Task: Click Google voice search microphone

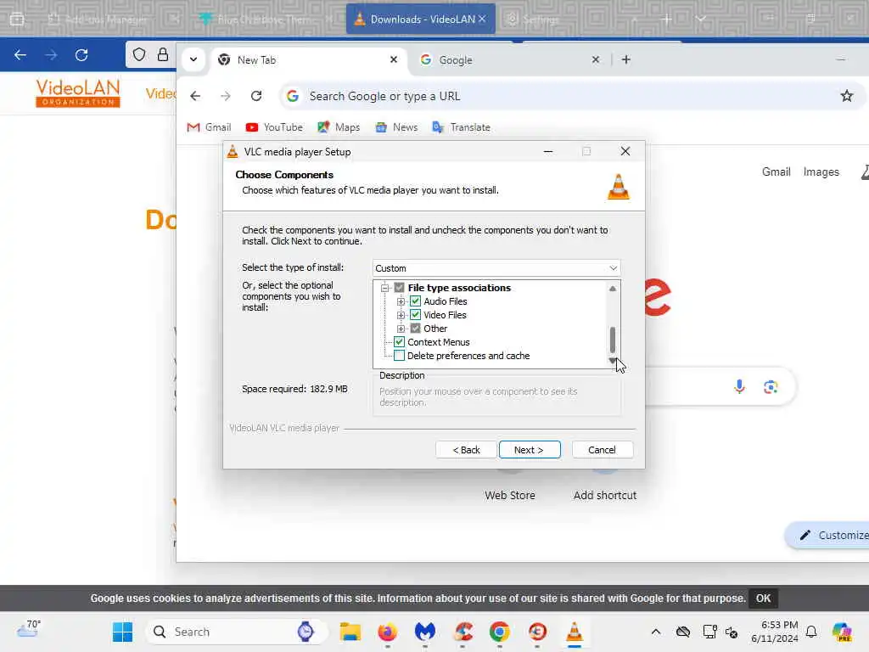Action: (x=739, y=386)
